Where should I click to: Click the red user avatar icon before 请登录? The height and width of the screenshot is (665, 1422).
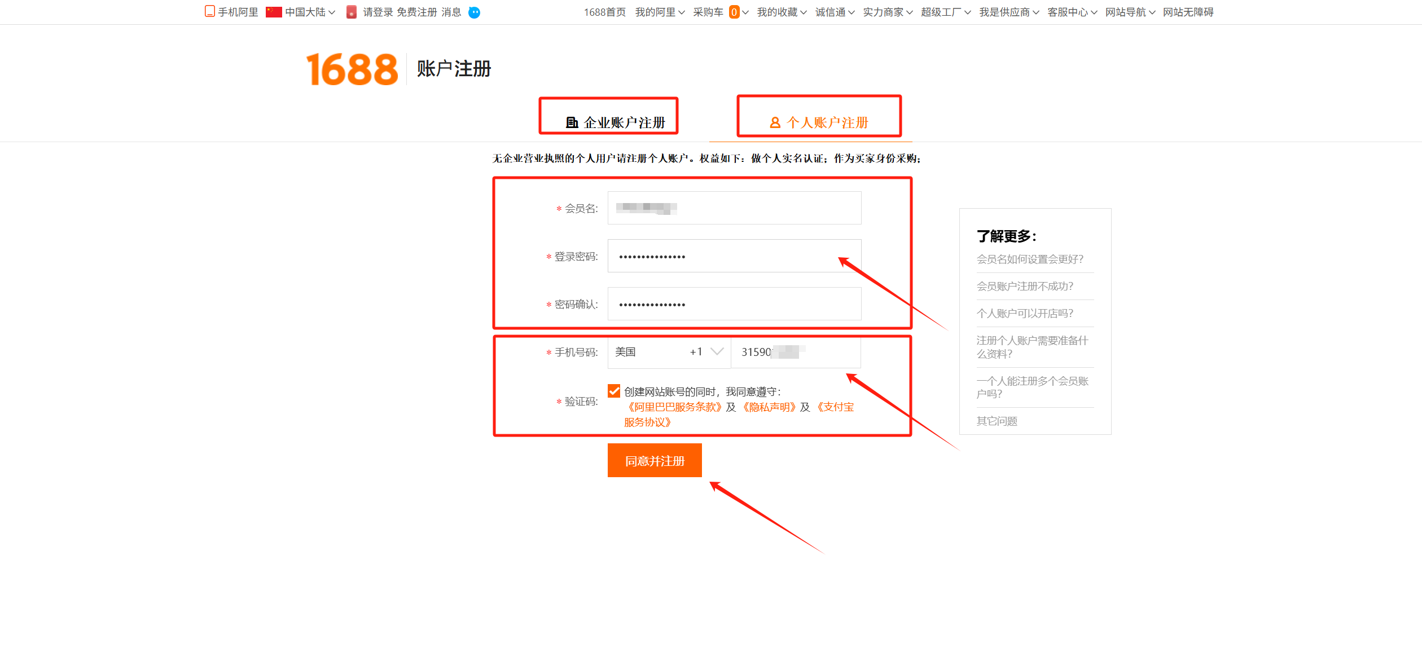[x=351, y=12]
